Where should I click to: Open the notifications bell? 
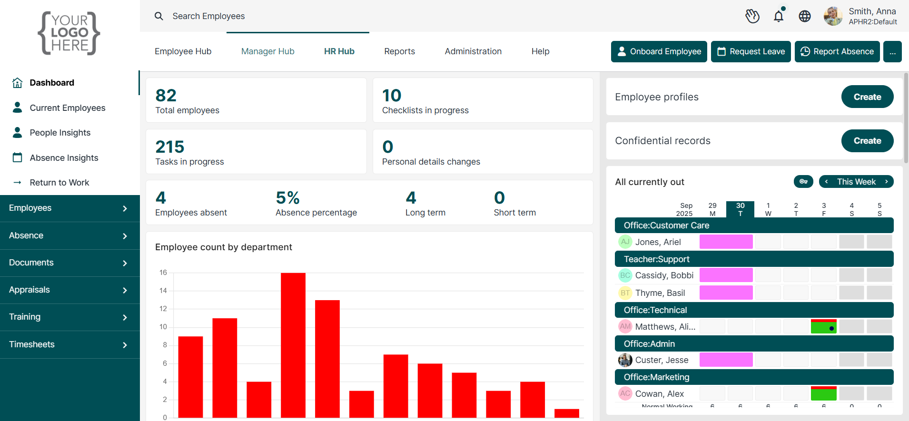[x=779, y=16]
